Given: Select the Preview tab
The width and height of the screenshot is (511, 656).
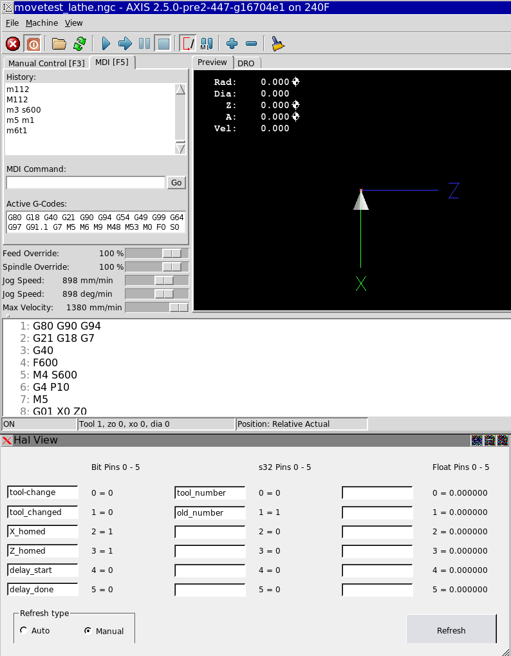Looking at the screenshot, I should click(x=212, y=62).
